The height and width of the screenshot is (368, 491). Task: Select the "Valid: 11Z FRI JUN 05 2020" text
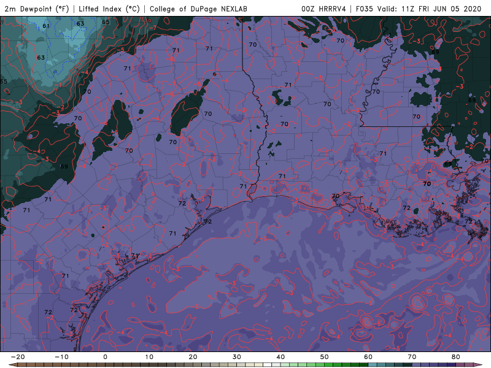click(429, 9)
